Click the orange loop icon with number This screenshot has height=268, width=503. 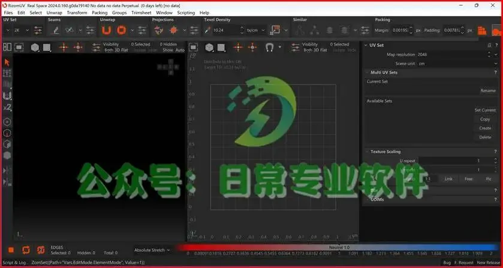[41, 249]
